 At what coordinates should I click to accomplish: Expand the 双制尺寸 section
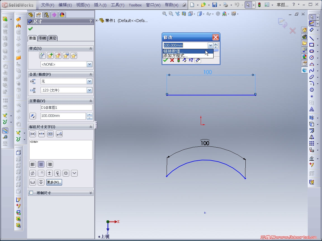91,193
